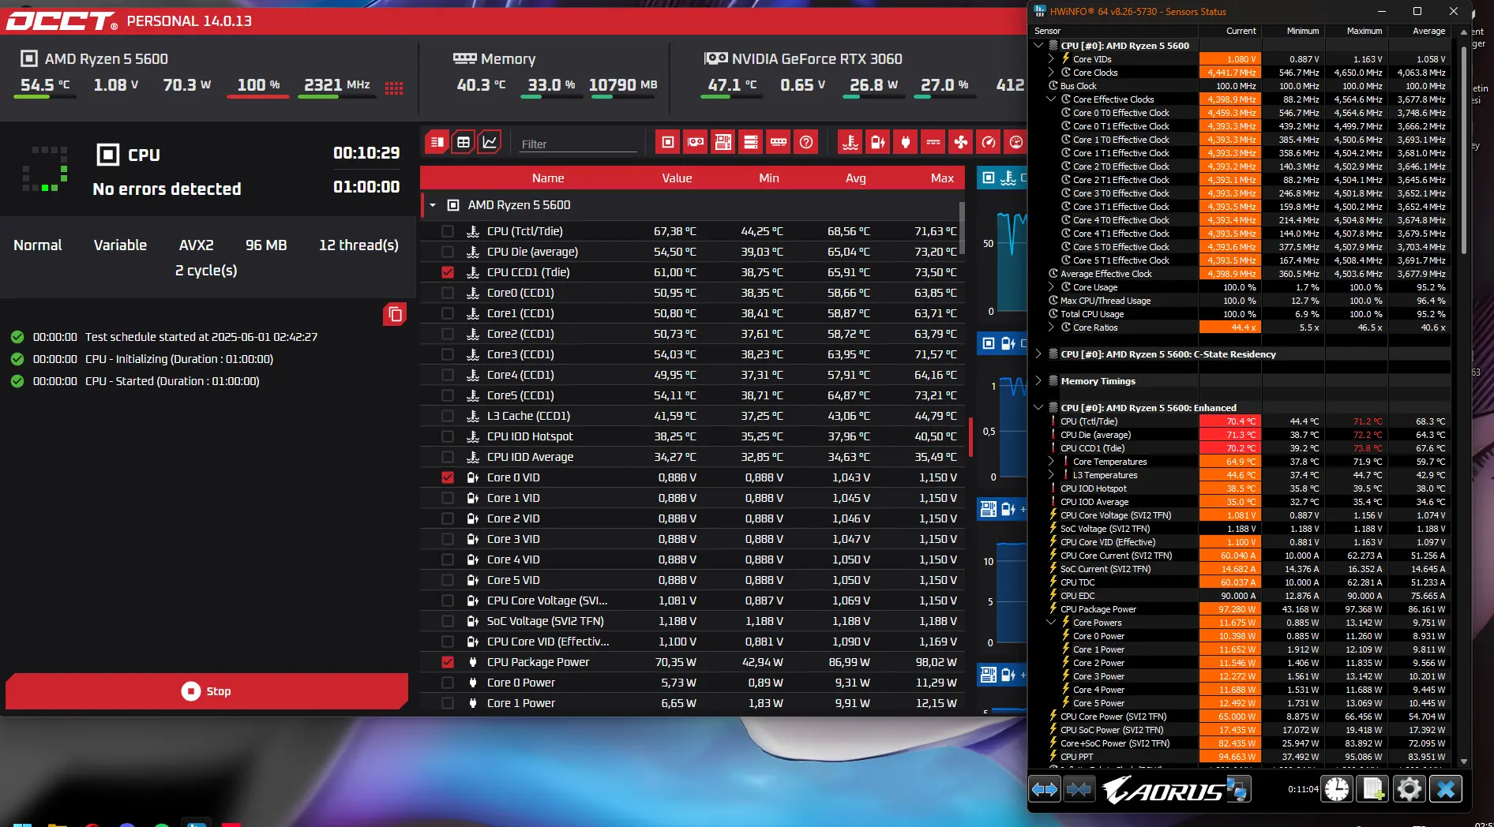Open HWiNFO network monitoring icon

(1237, 788)
